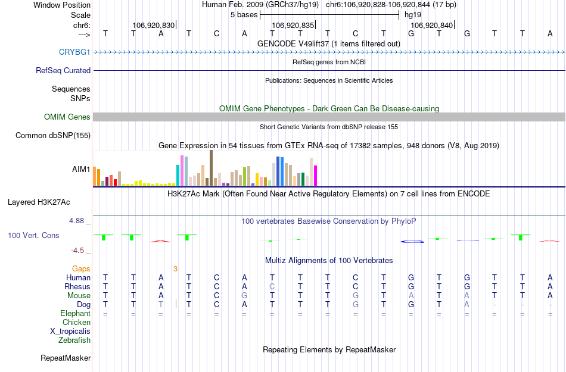Open the Publications: Sequences in Scientific Articles title
Screen dimensions: 566x372
pos(329,80)
